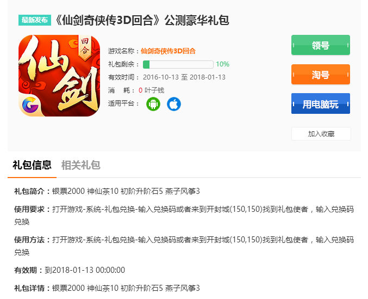Click the 淘号 orange button
This screenshot has height=299, width=368.
(321, 74)
